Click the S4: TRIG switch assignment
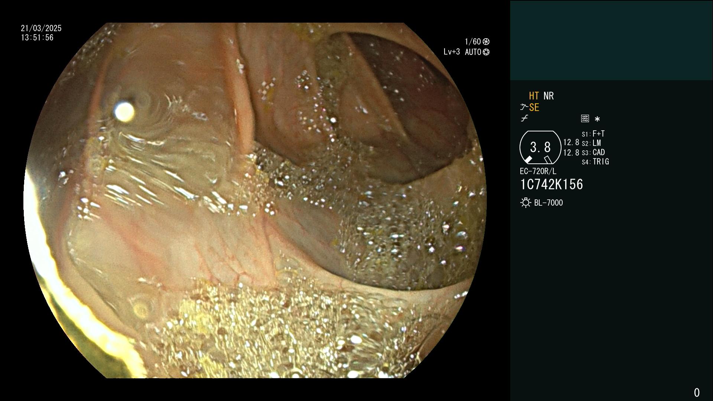Screen dimensions: 713x401 [x=595, y=162]
